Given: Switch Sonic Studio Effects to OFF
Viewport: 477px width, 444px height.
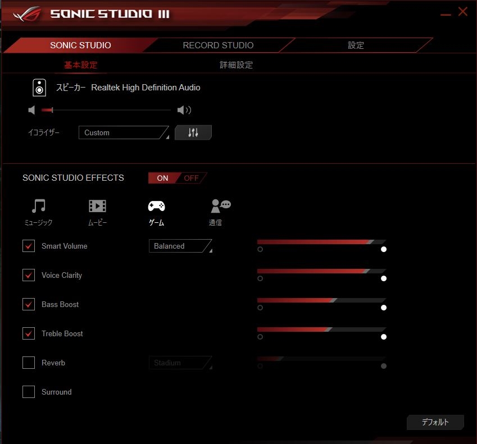Looking at the screenshot, I should 192,178.
